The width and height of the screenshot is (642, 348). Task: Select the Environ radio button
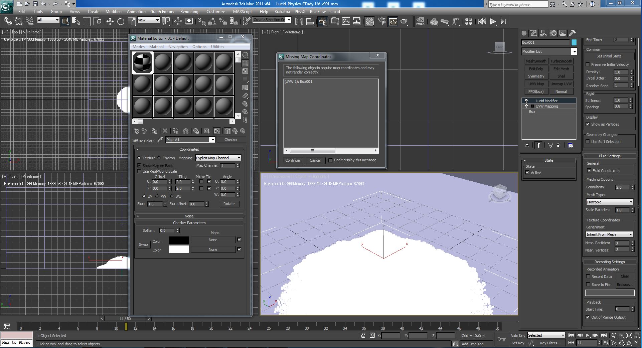click(159, 158)
